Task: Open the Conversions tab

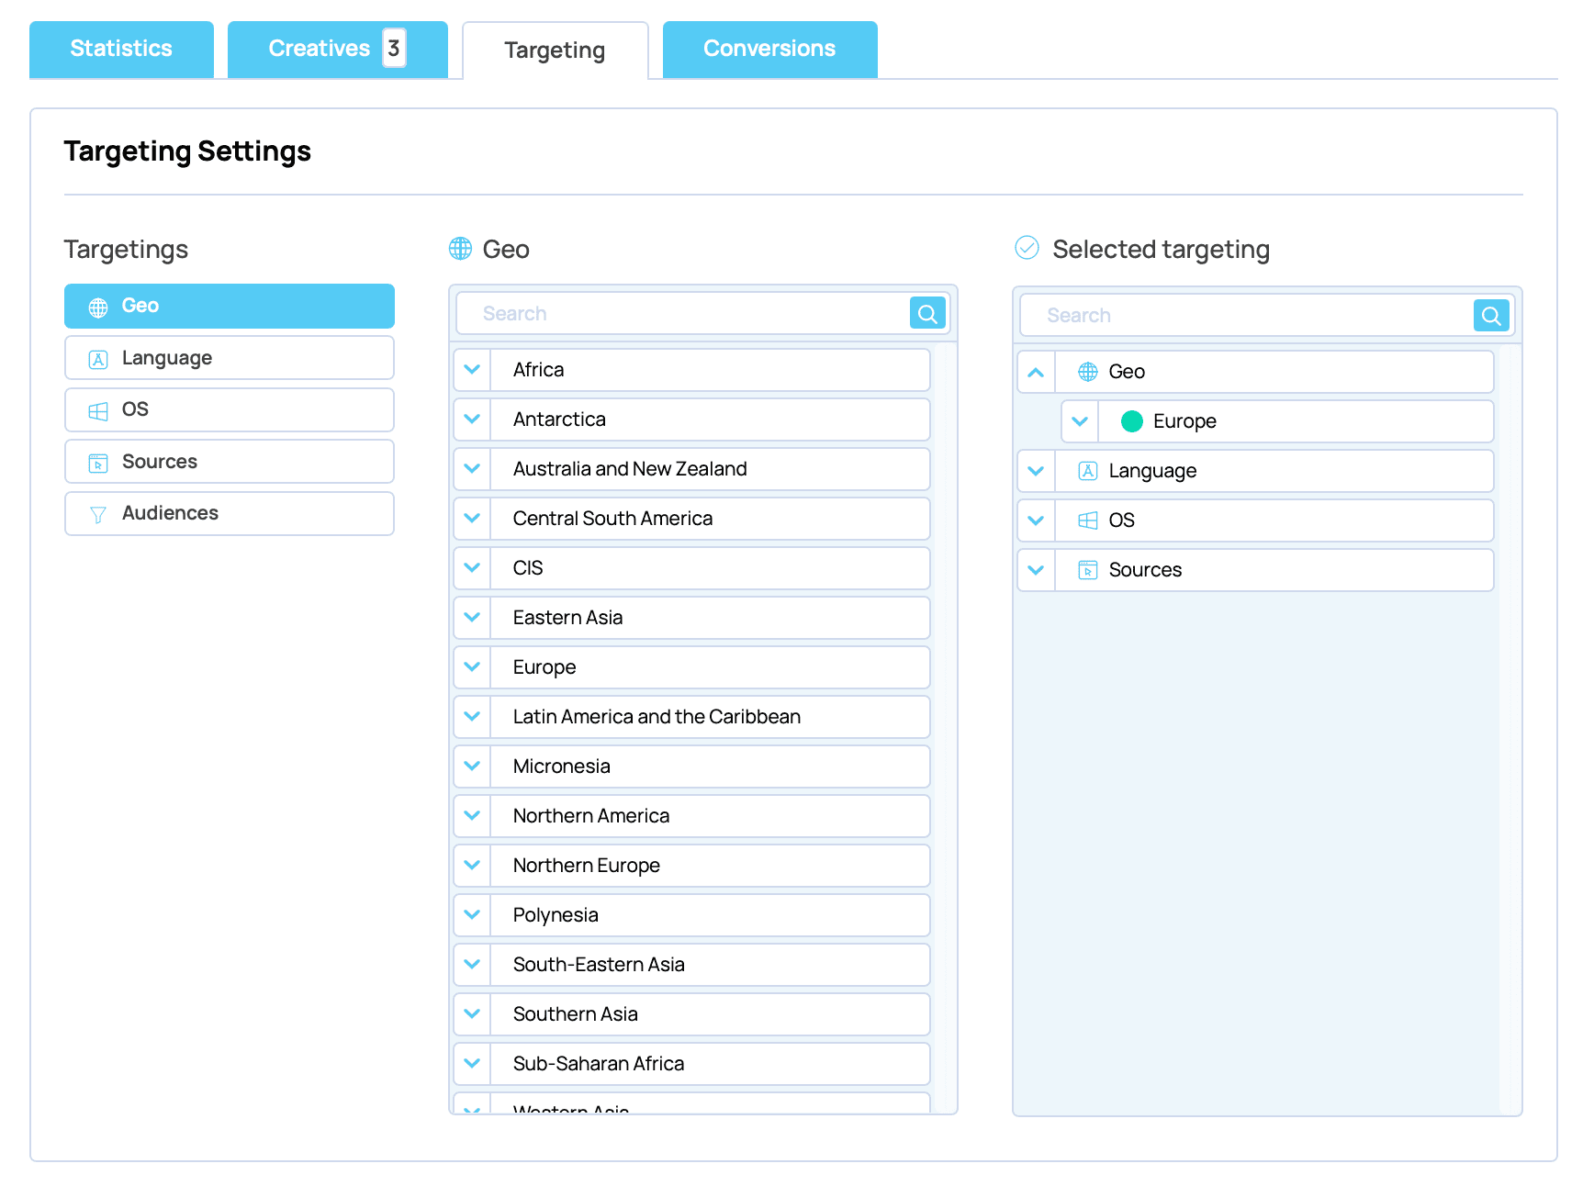Action: click(769, 49)
